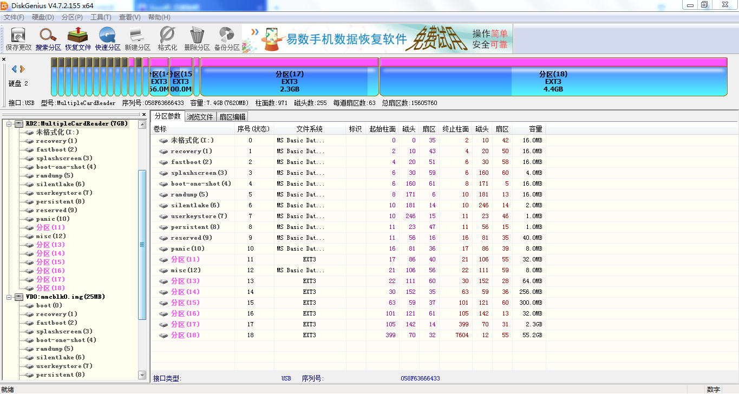This screenshot has width=739, height=394.
Task: Open the 文件(F) menu
Action: coord(14,17)
